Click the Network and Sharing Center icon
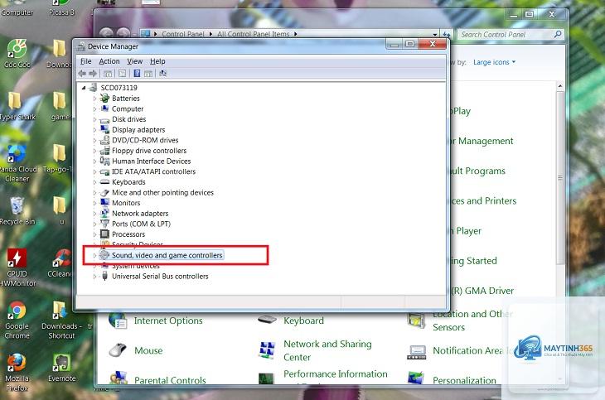Viewport: 605px width, 400px height. coord(267,350)
